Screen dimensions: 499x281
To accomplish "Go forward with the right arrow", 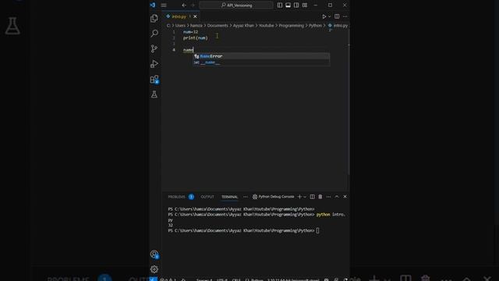I will (193, 5).
